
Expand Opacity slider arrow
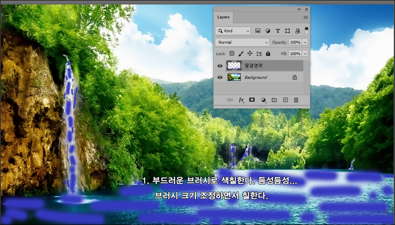[x=305, y=42]
